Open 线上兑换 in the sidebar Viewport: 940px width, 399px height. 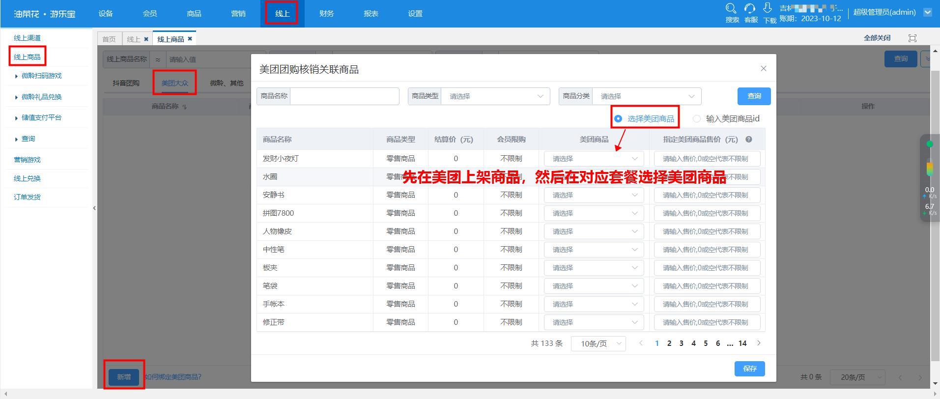pos(28,178)
